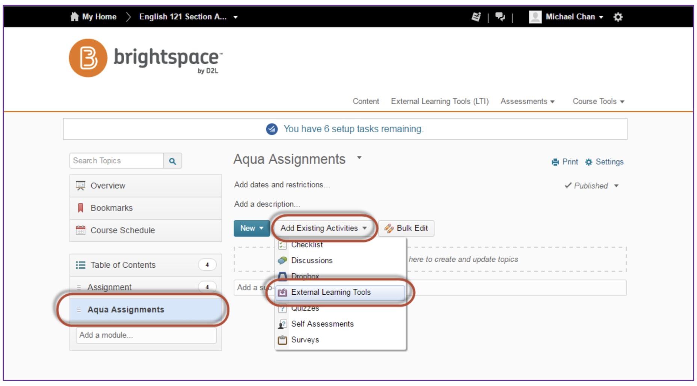The image size is (697, 386).
Task: Open the Michael Chan user menu arrow
Action: click(x=601, y=17)
